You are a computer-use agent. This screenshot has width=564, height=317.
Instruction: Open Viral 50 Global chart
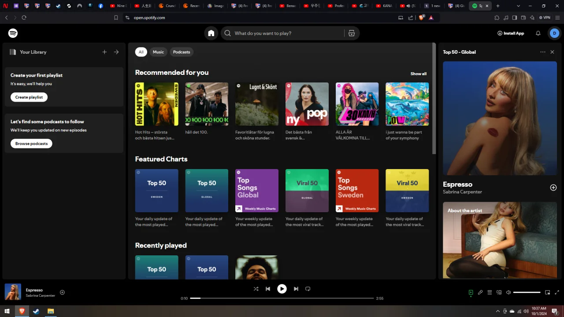click(x=307, y=198)
